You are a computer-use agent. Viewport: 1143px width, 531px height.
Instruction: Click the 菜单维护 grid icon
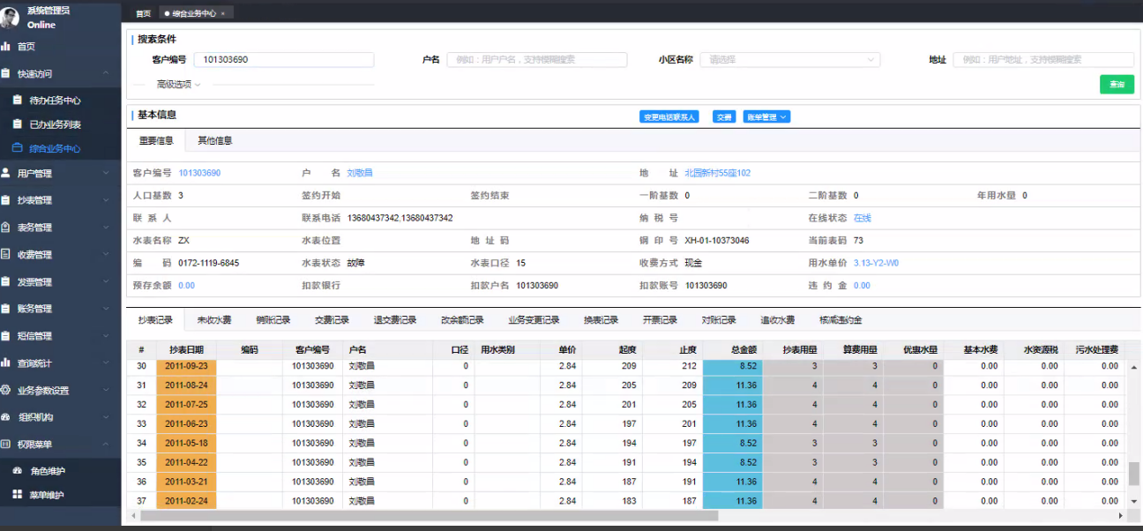[17, 495]
